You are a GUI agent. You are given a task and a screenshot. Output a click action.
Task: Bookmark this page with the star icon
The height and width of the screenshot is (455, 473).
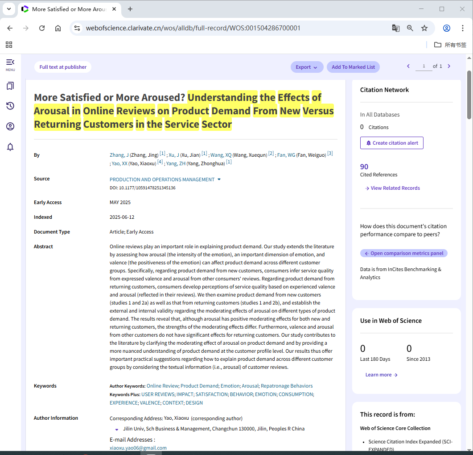424,28
